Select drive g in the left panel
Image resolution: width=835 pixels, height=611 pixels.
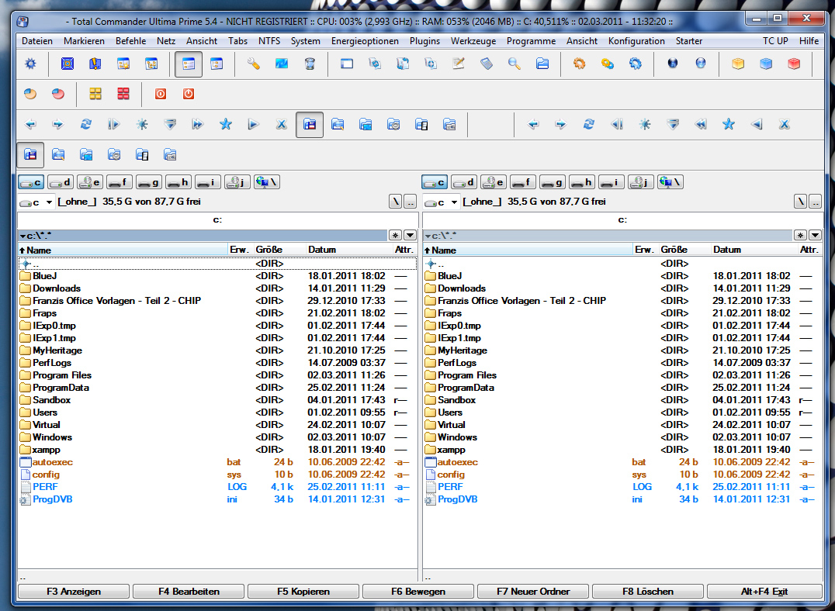pyautogui.click(x=148, y=182)
